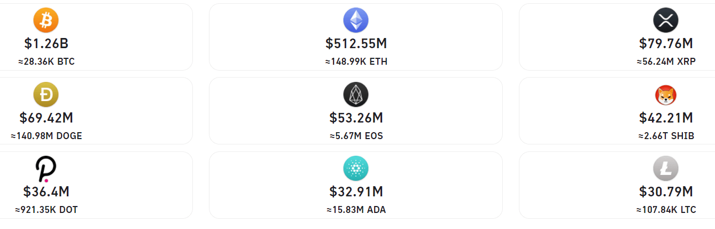Click the Shiba Inu coin icon
715x229 pixels.
[666, 95]
